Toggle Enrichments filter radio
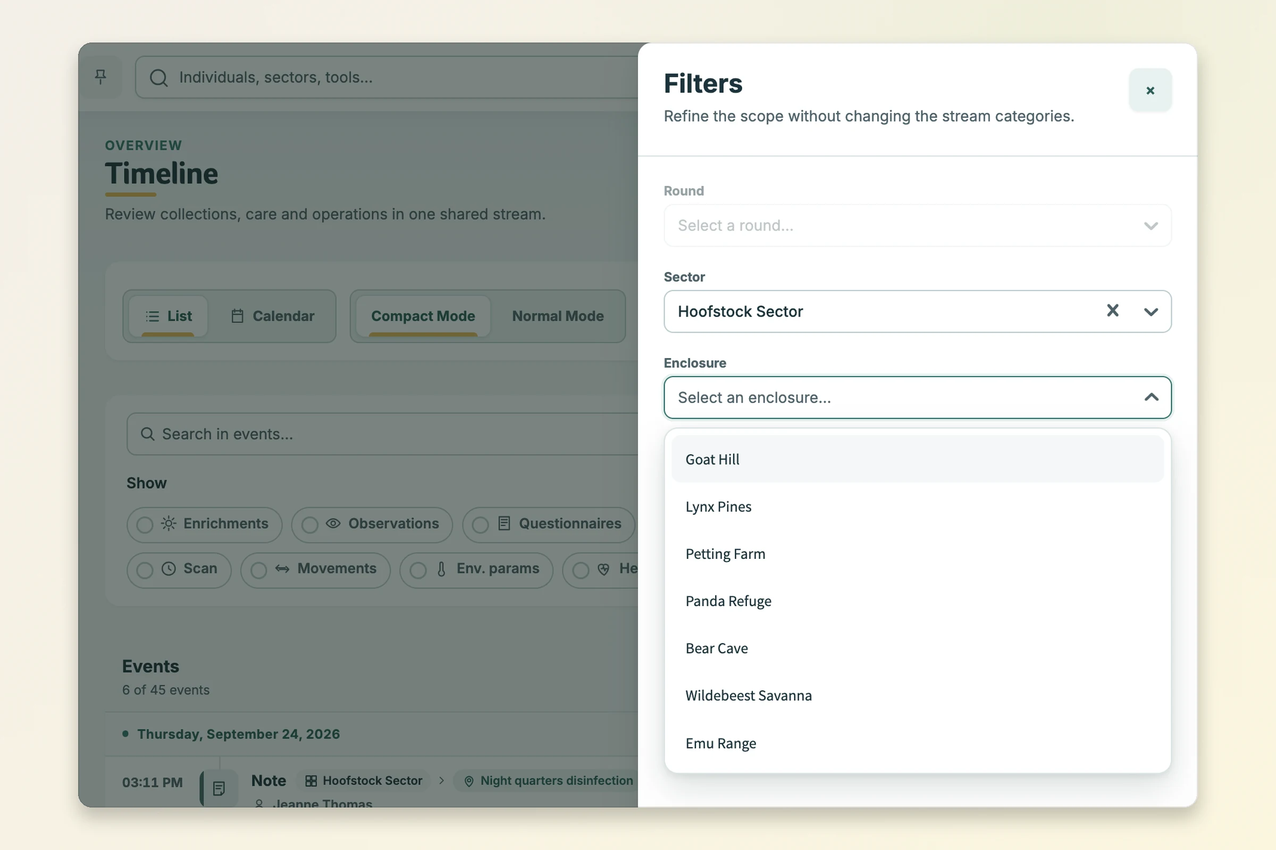The image size is (1276, 850). (x=144, y=525)
